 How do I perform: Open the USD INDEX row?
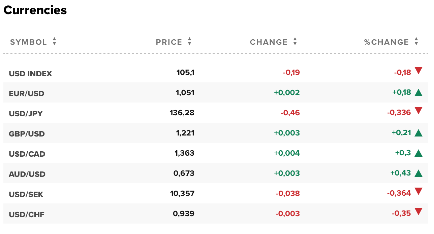click(x=30, y=73)
